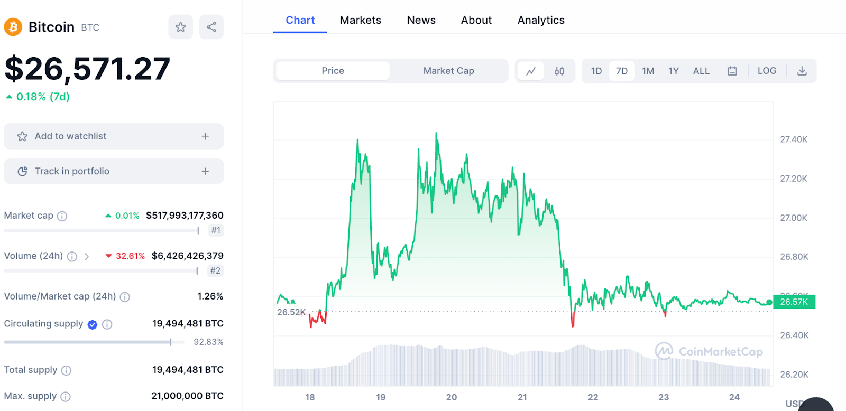Download chart data using download icon
This screenshot has height=411, width=846.
point(802,71)
